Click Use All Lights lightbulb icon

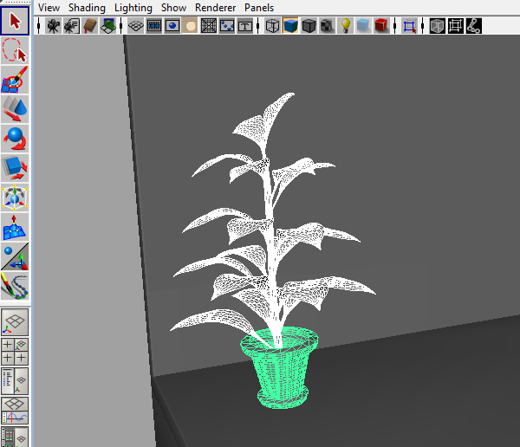(345, 25)
